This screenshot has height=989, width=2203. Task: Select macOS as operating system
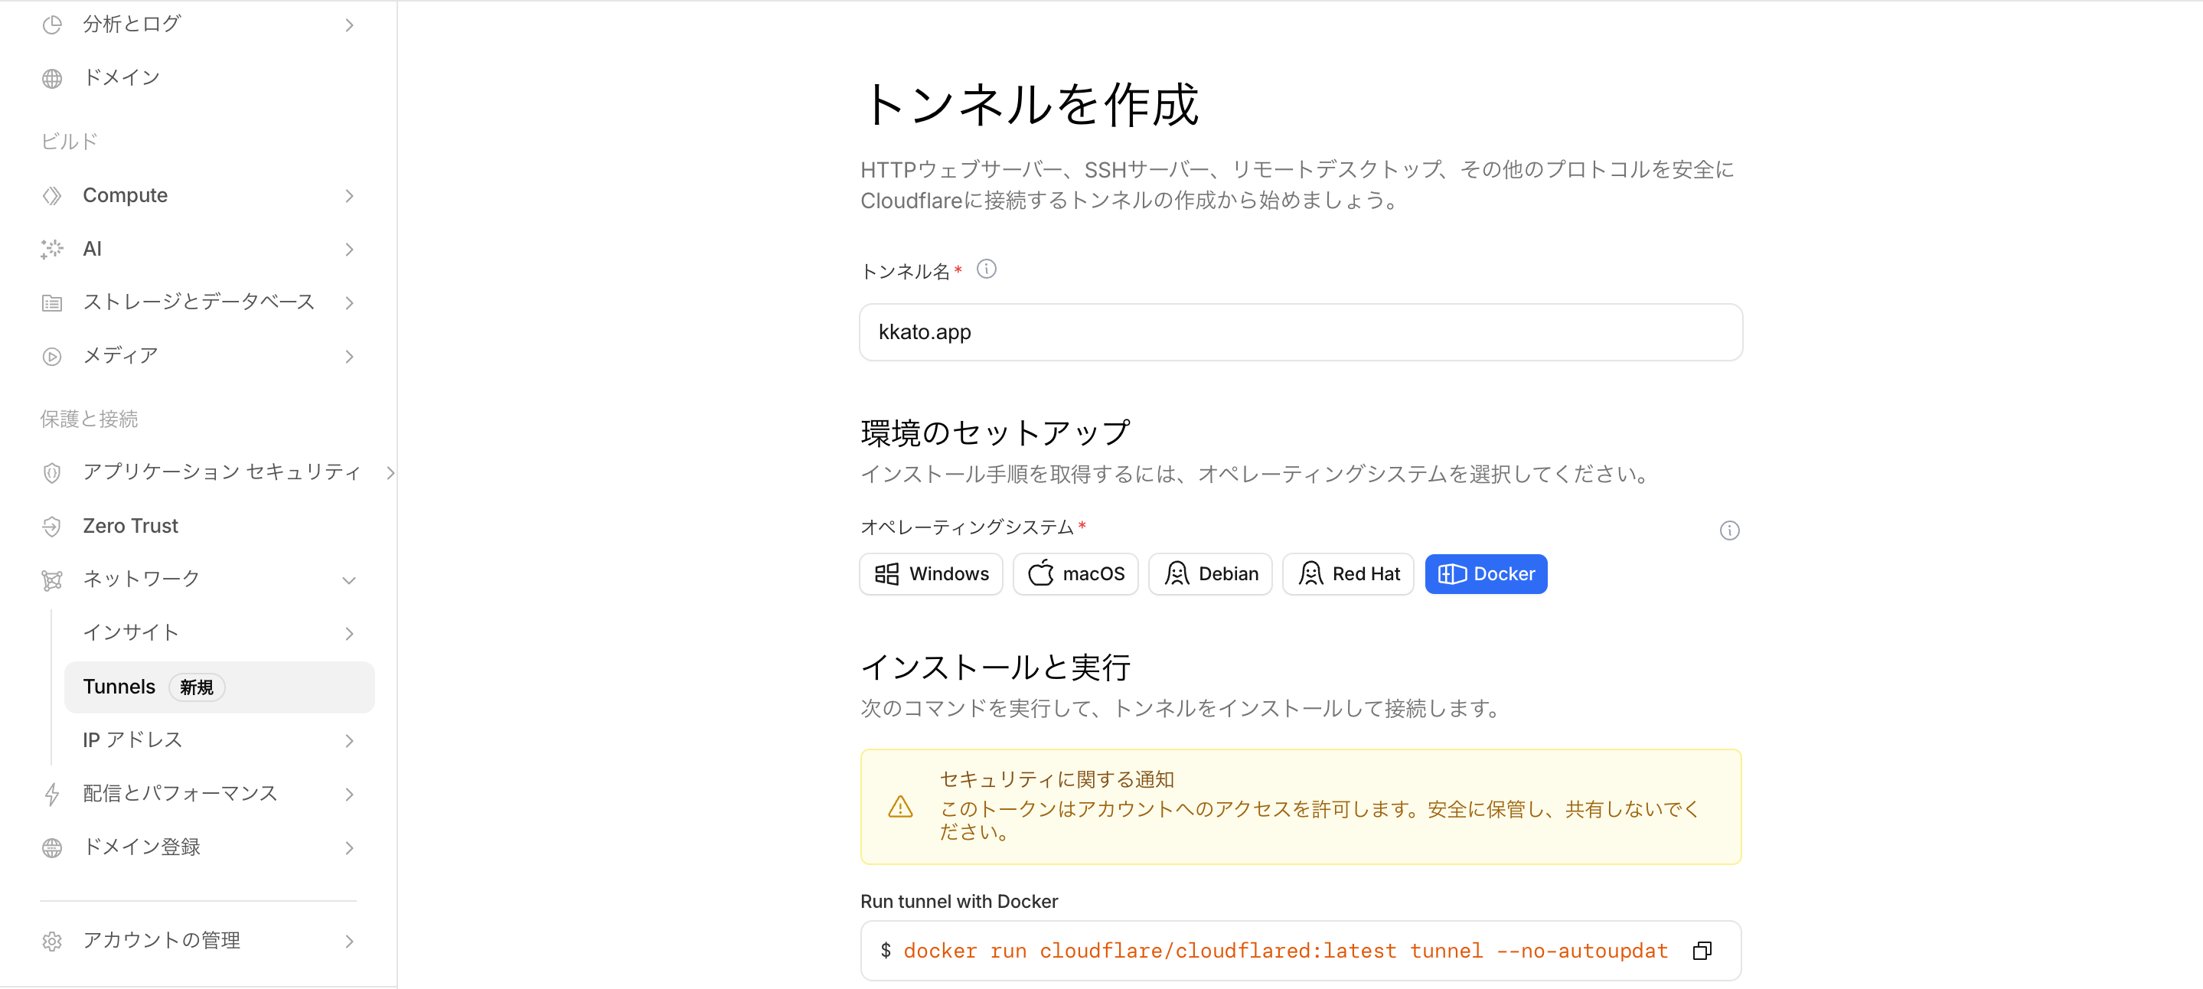tap(1075, 573)
